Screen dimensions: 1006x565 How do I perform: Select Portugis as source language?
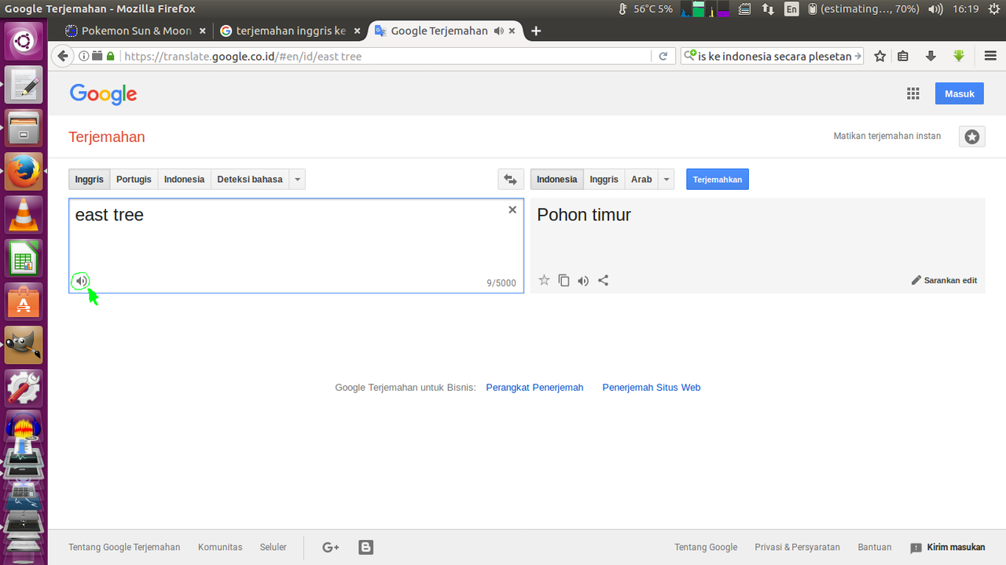coord(134,179)
